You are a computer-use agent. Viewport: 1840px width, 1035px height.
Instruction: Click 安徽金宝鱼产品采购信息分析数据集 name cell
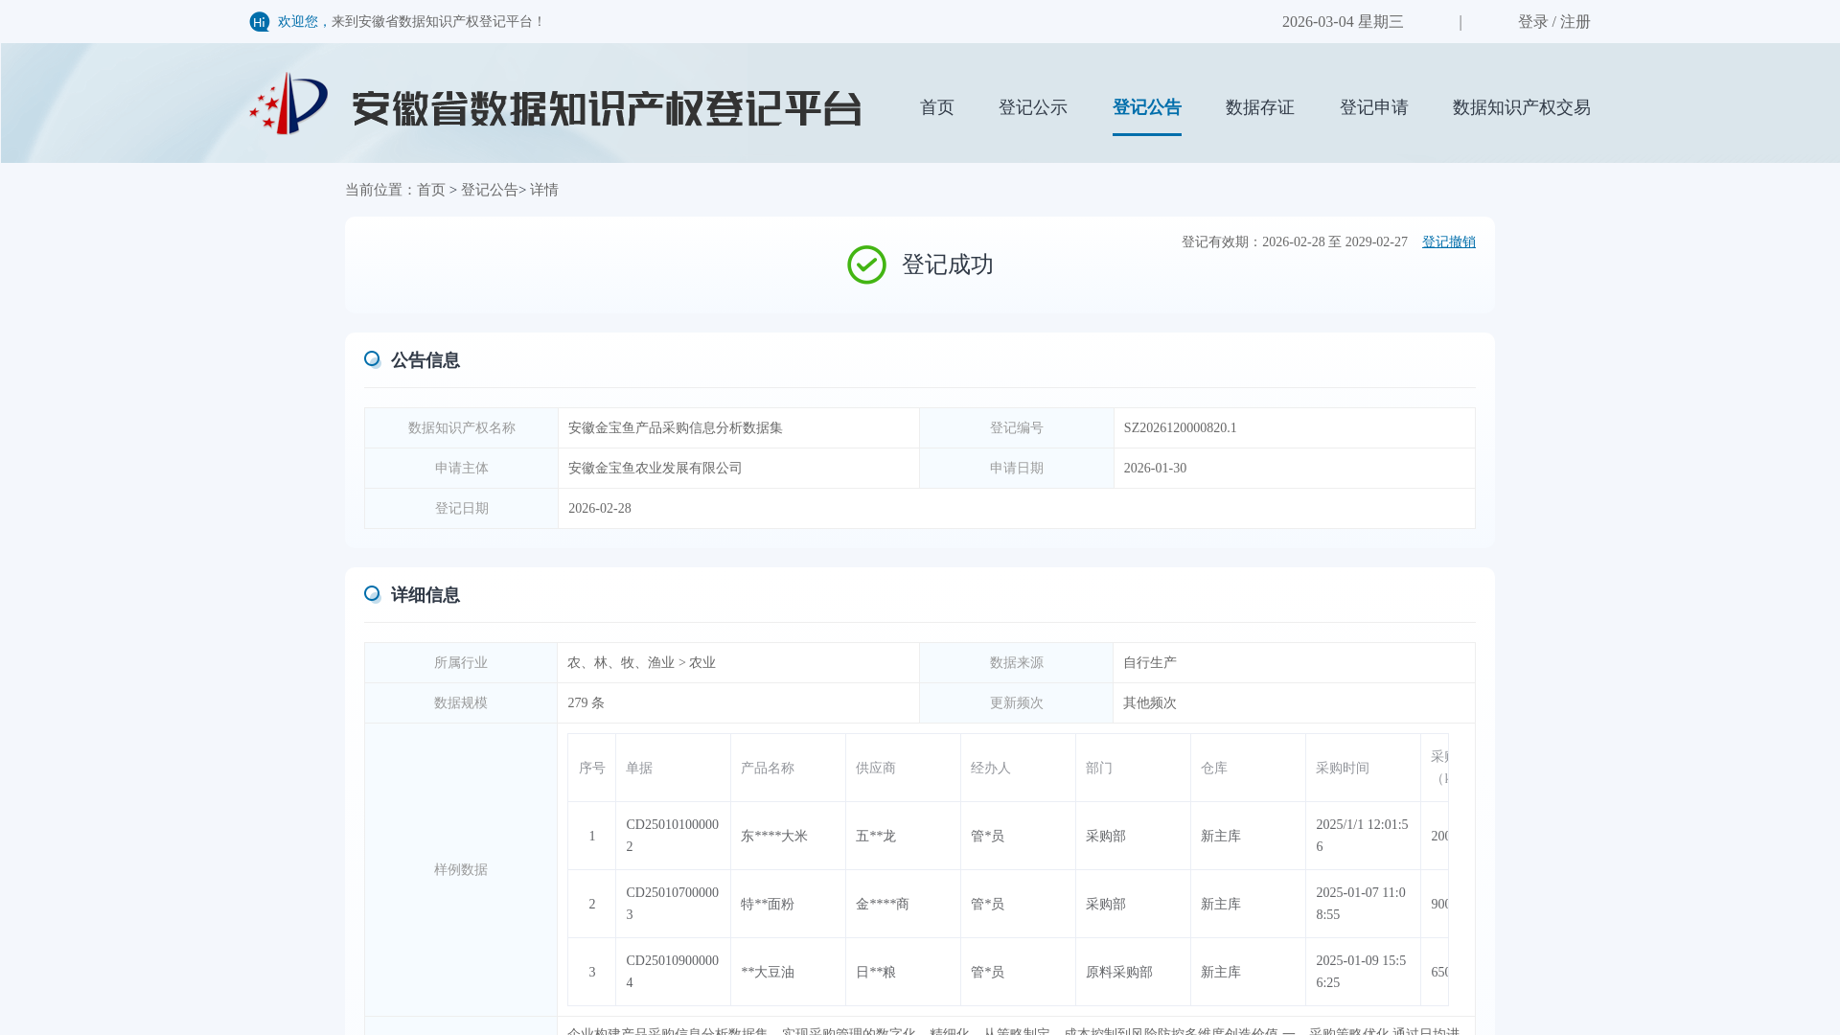(676, 428)
